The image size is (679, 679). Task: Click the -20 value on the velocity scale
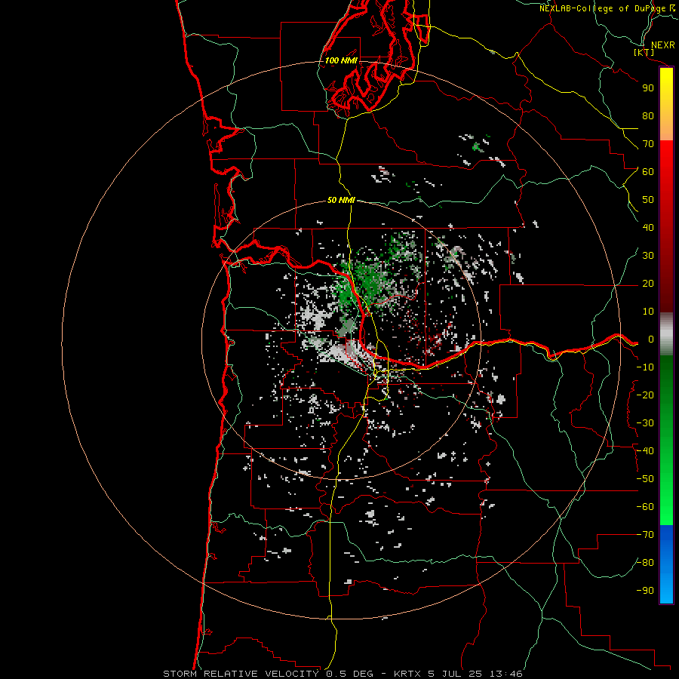[645, 395]
